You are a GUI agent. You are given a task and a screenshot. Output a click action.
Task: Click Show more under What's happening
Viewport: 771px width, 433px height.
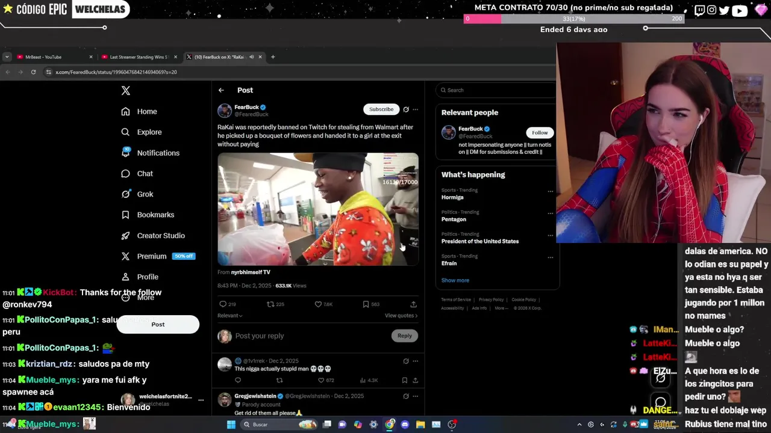[455, 280]
